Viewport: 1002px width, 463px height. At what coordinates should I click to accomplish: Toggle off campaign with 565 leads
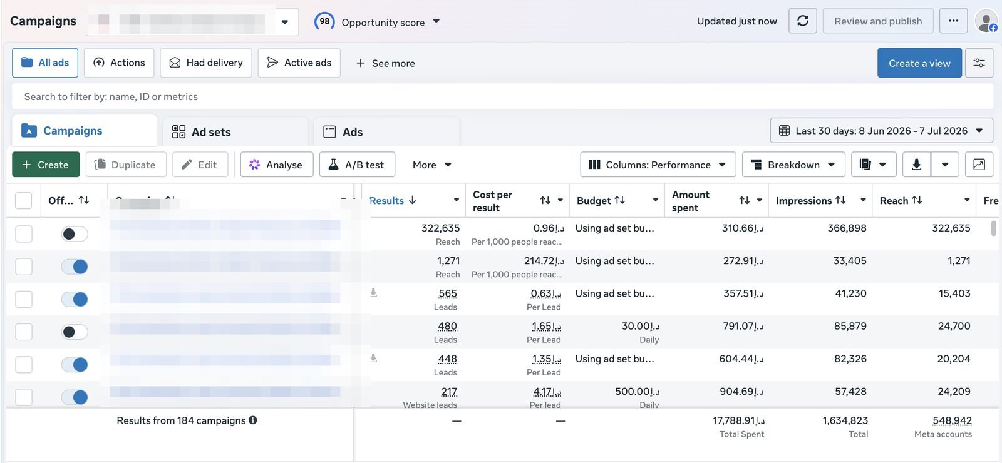pyautogui.click(x=75, y=299)
